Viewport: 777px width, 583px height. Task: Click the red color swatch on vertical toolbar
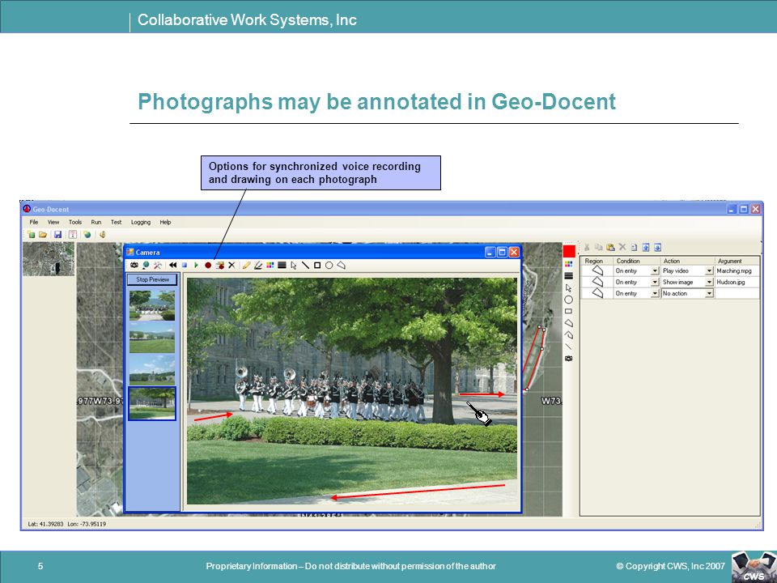click(569, 251)
